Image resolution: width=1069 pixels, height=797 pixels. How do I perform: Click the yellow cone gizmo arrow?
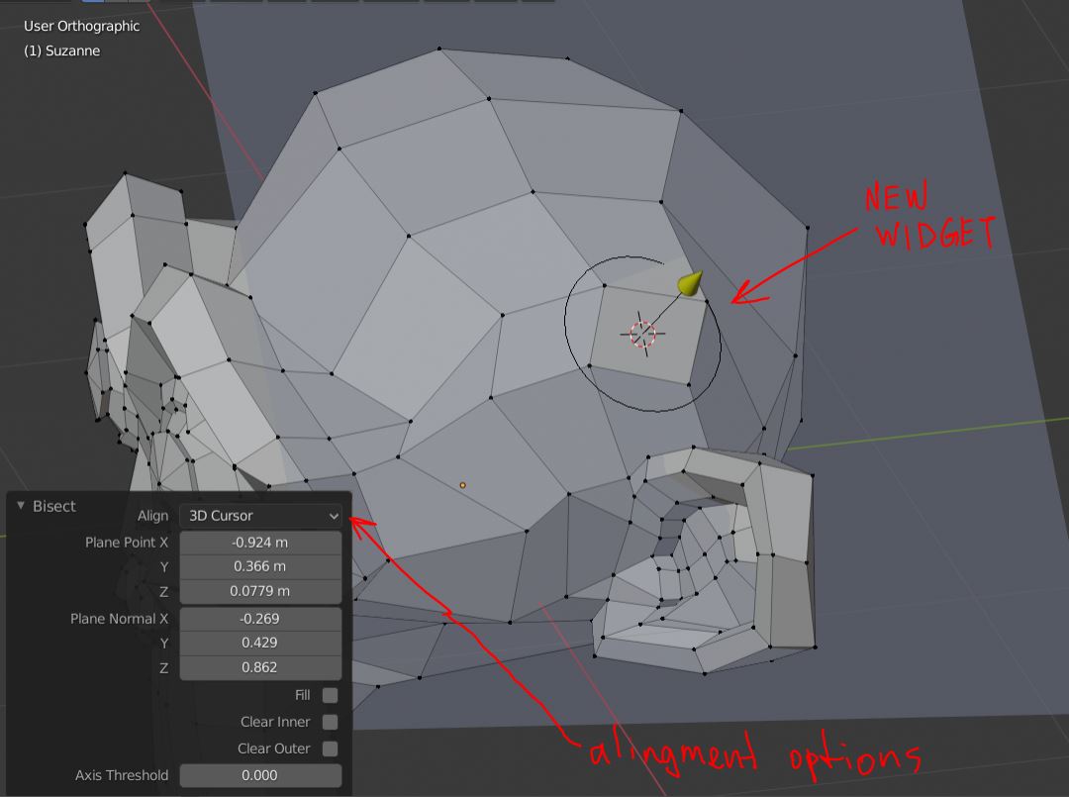point(690,283)
